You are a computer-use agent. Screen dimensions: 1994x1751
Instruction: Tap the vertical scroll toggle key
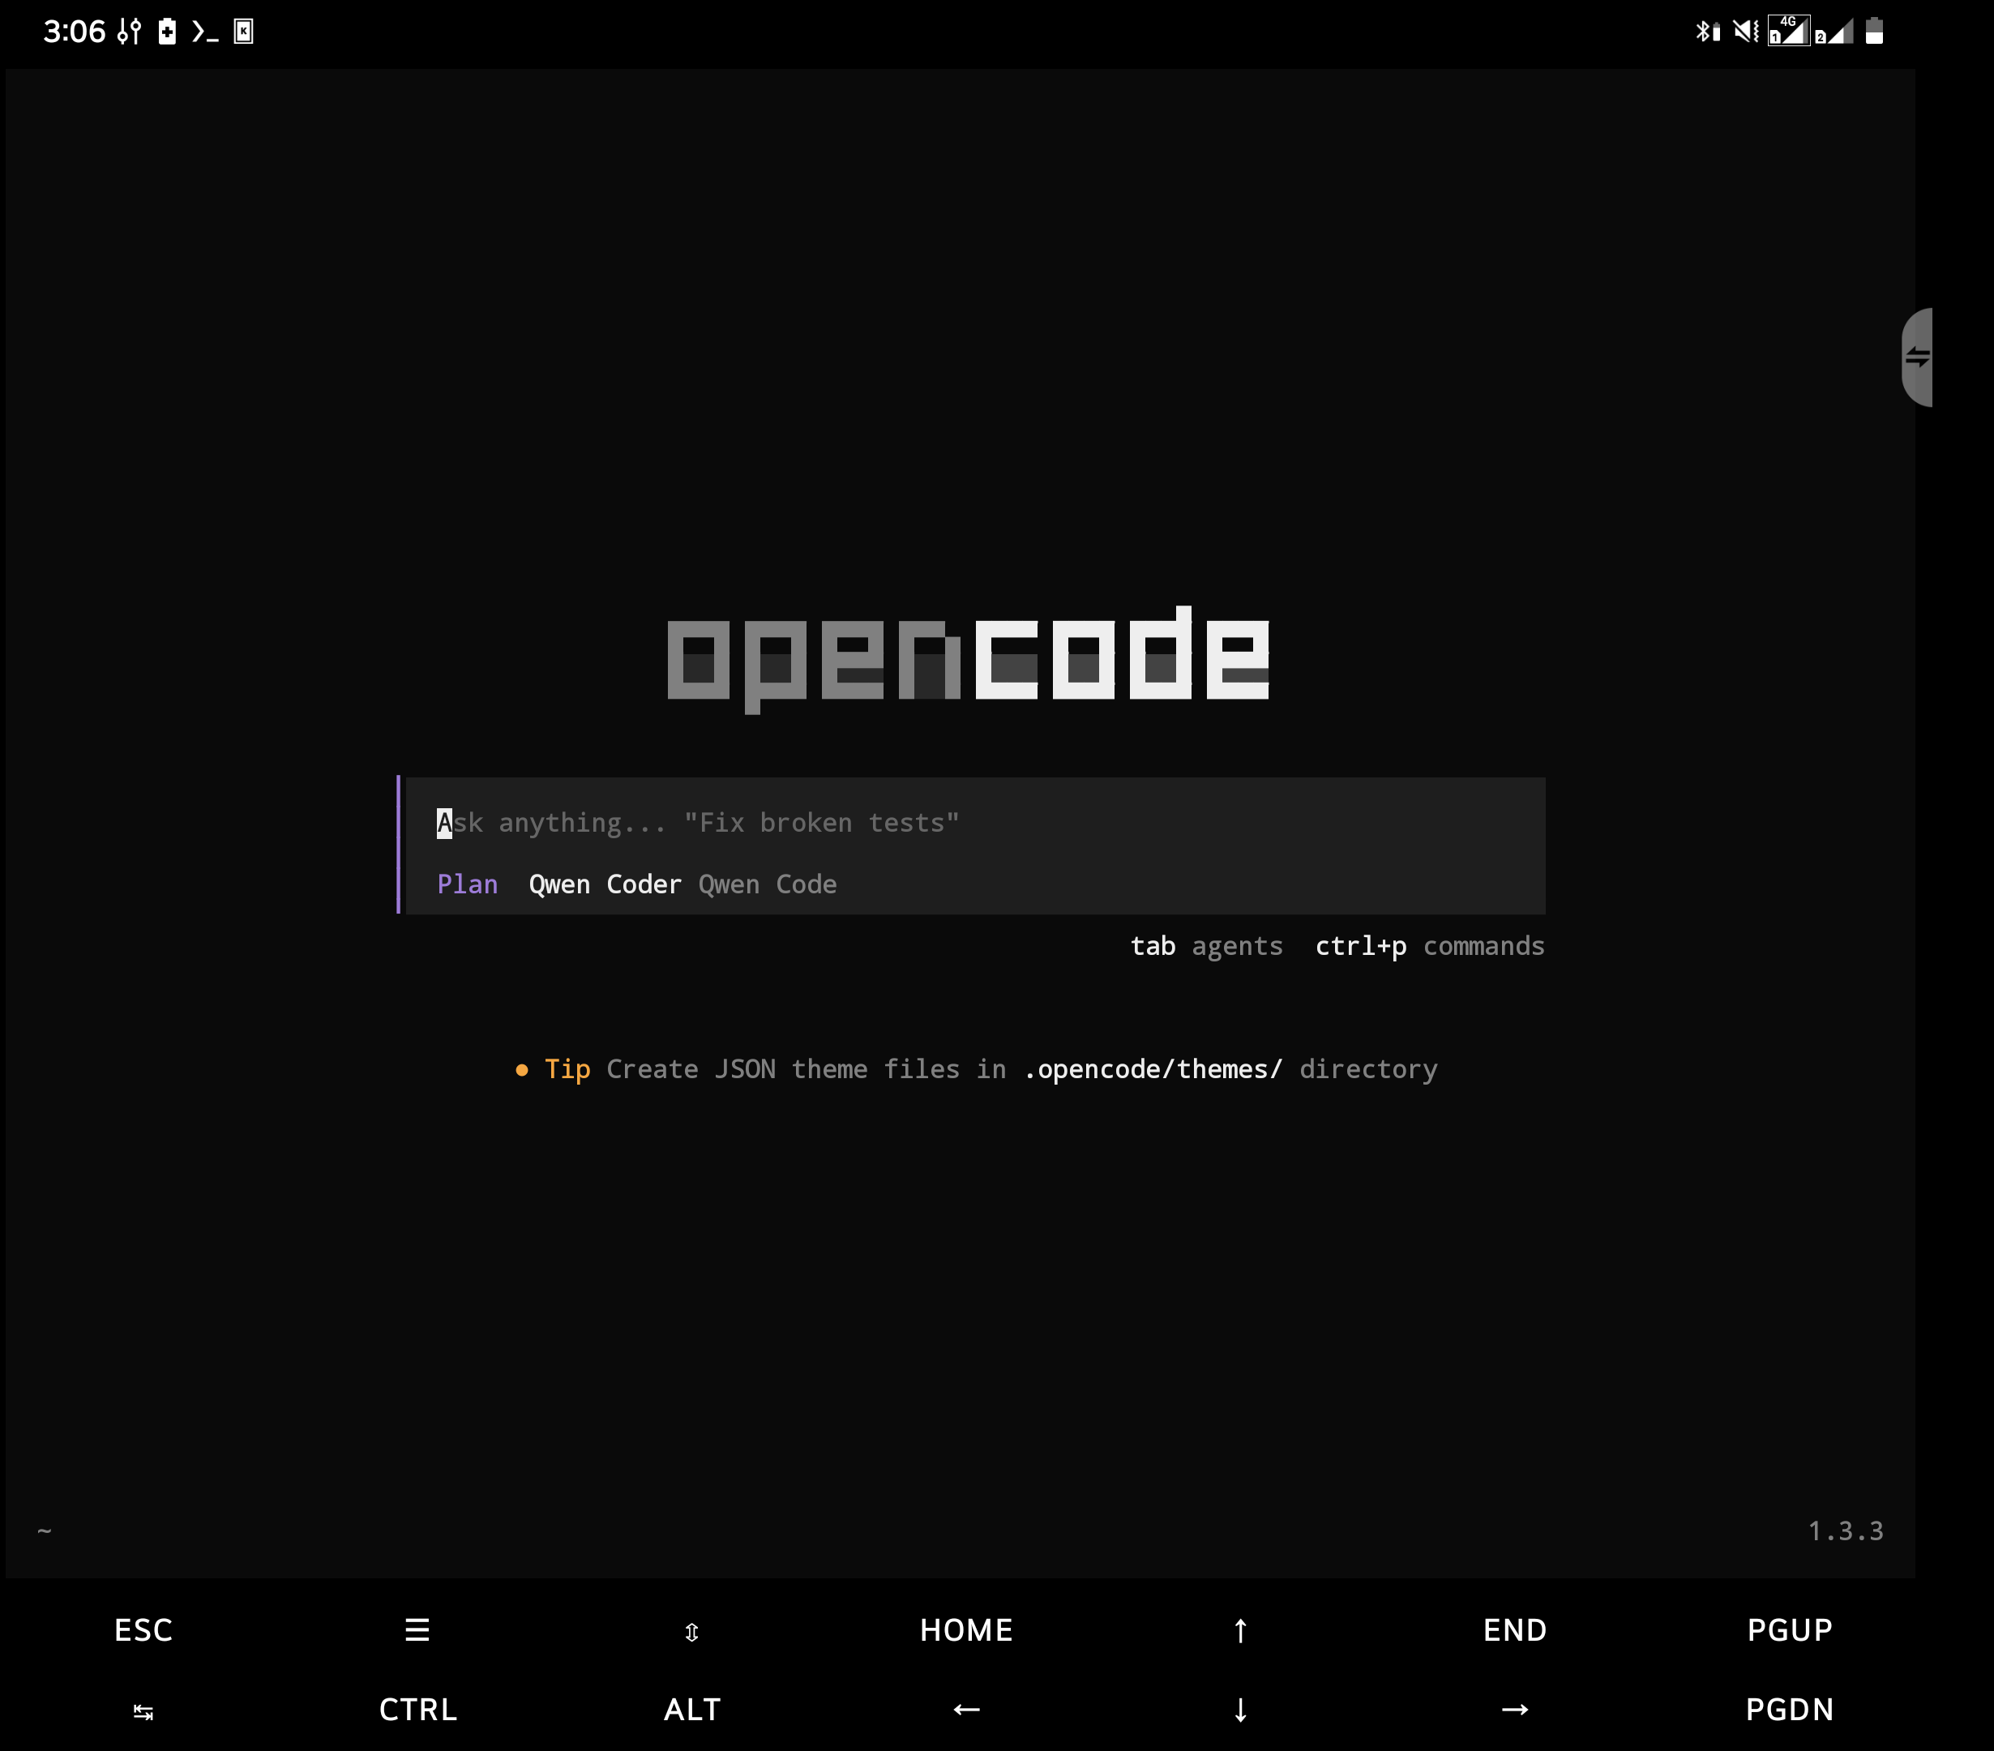691,1632
